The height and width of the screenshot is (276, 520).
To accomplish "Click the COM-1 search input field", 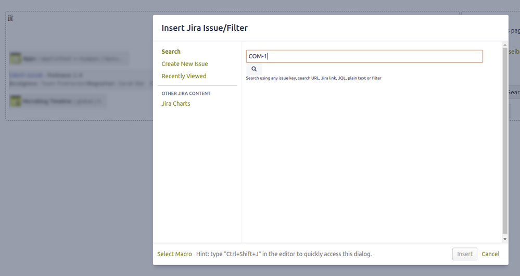I will (x=364, y=56).
